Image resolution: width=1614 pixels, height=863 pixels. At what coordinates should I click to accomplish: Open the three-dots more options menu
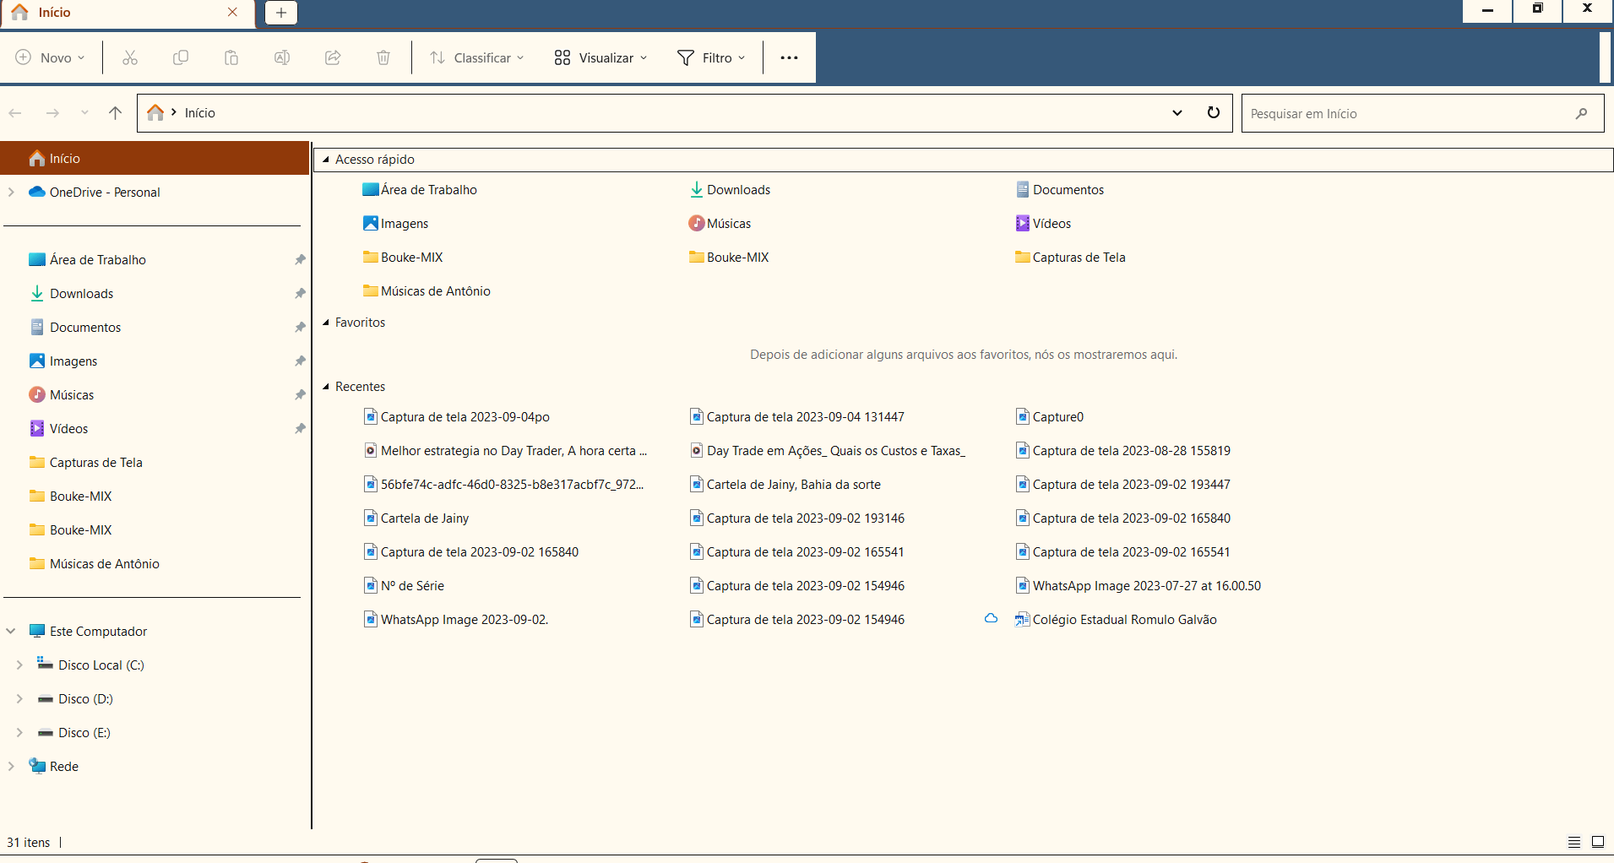coord(789,57)
